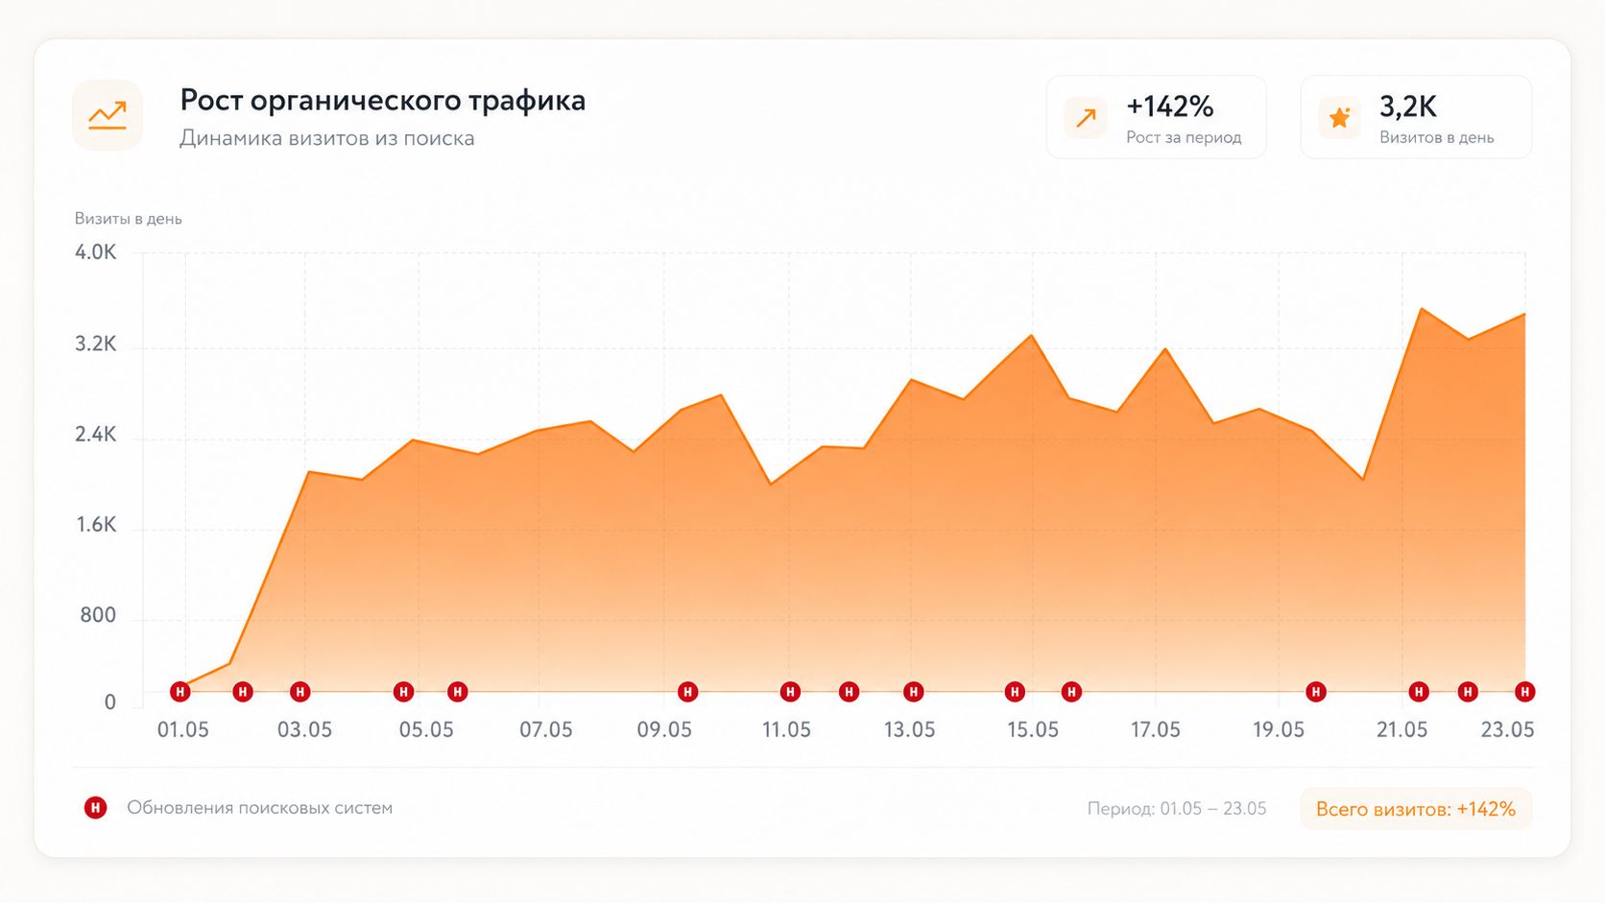
Task: Click the 'Рост органического трафика' title
Action: click(383, 101)
